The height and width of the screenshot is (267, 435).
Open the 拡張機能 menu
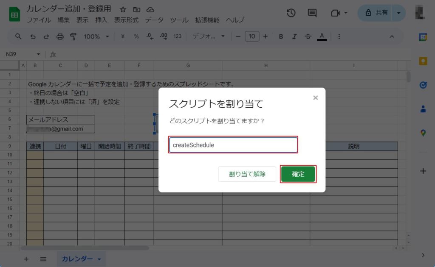tap(207, 20)
